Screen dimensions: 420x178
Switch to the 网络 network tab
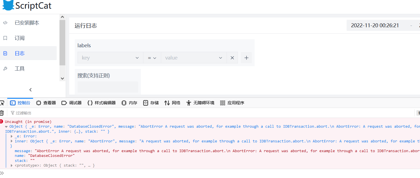172,103
